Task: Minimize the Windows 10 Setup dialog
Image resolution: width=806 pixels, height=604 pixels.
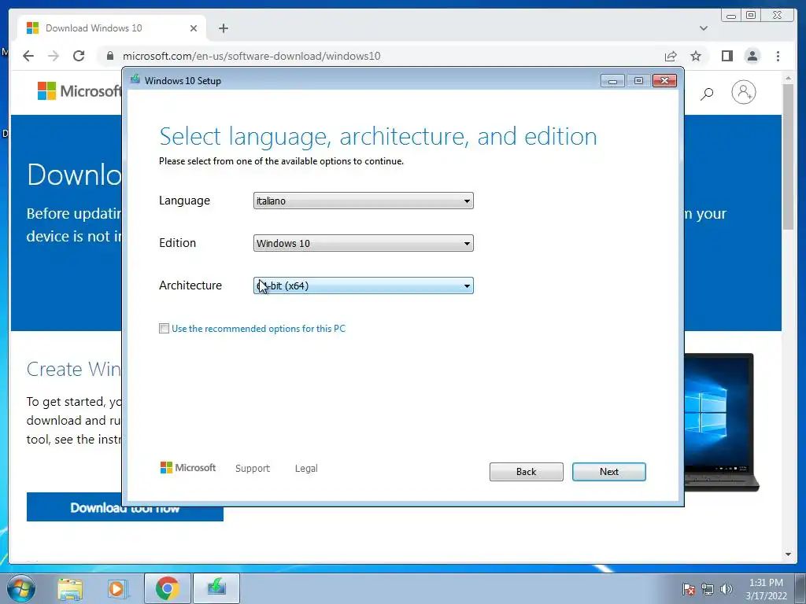Action: pyautogui.click(x=612, y=81)
